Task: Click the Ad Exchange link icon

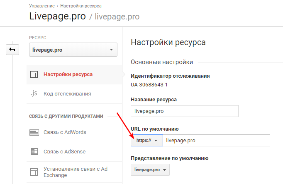Action: click(34, 172)
